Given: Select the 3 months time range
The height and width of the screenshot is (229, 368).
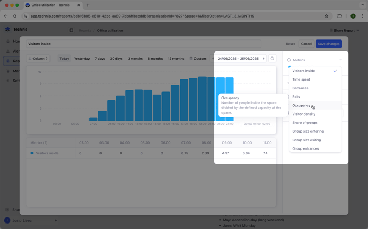Looking at the screenshot, I should [135, 59].
